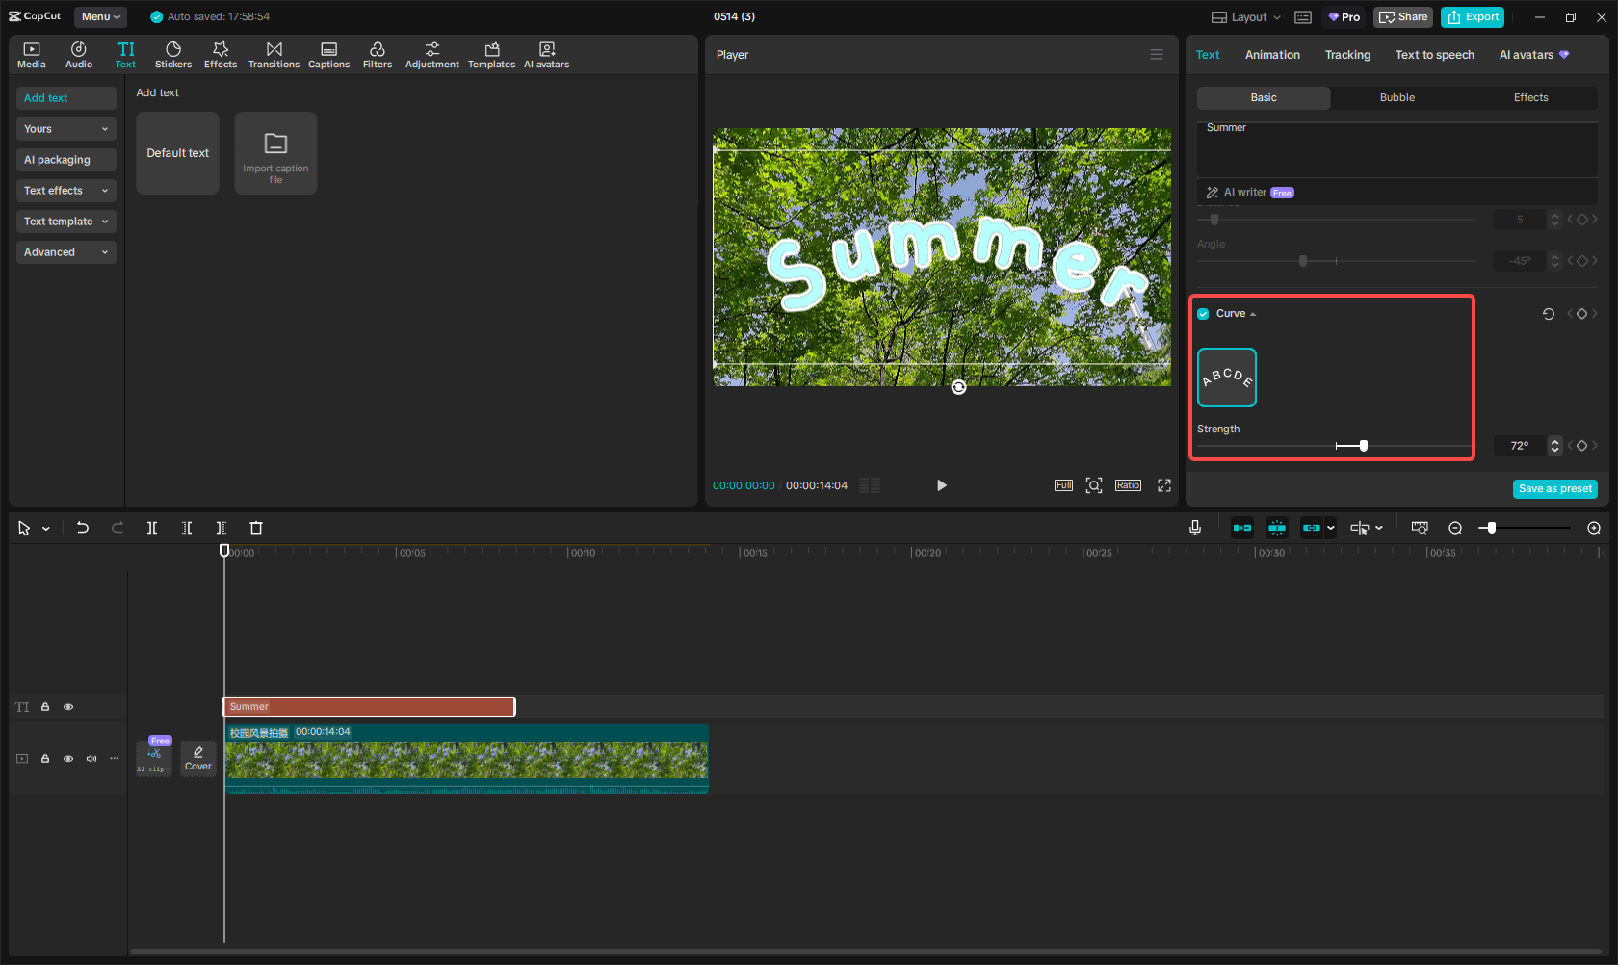
Task: Click the Save as preset button
Action: point(1554,488)
